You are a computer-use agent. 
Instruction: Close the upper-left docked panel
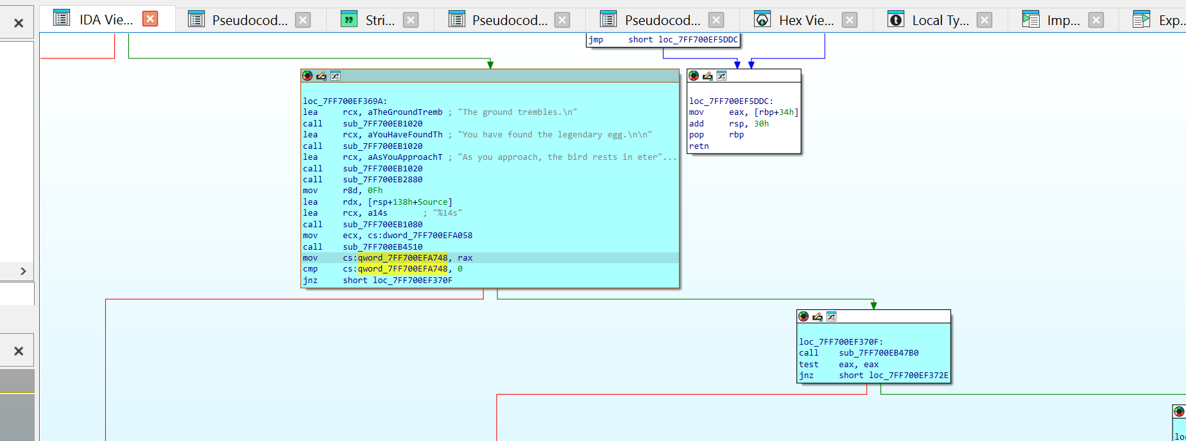click(19, 23)
